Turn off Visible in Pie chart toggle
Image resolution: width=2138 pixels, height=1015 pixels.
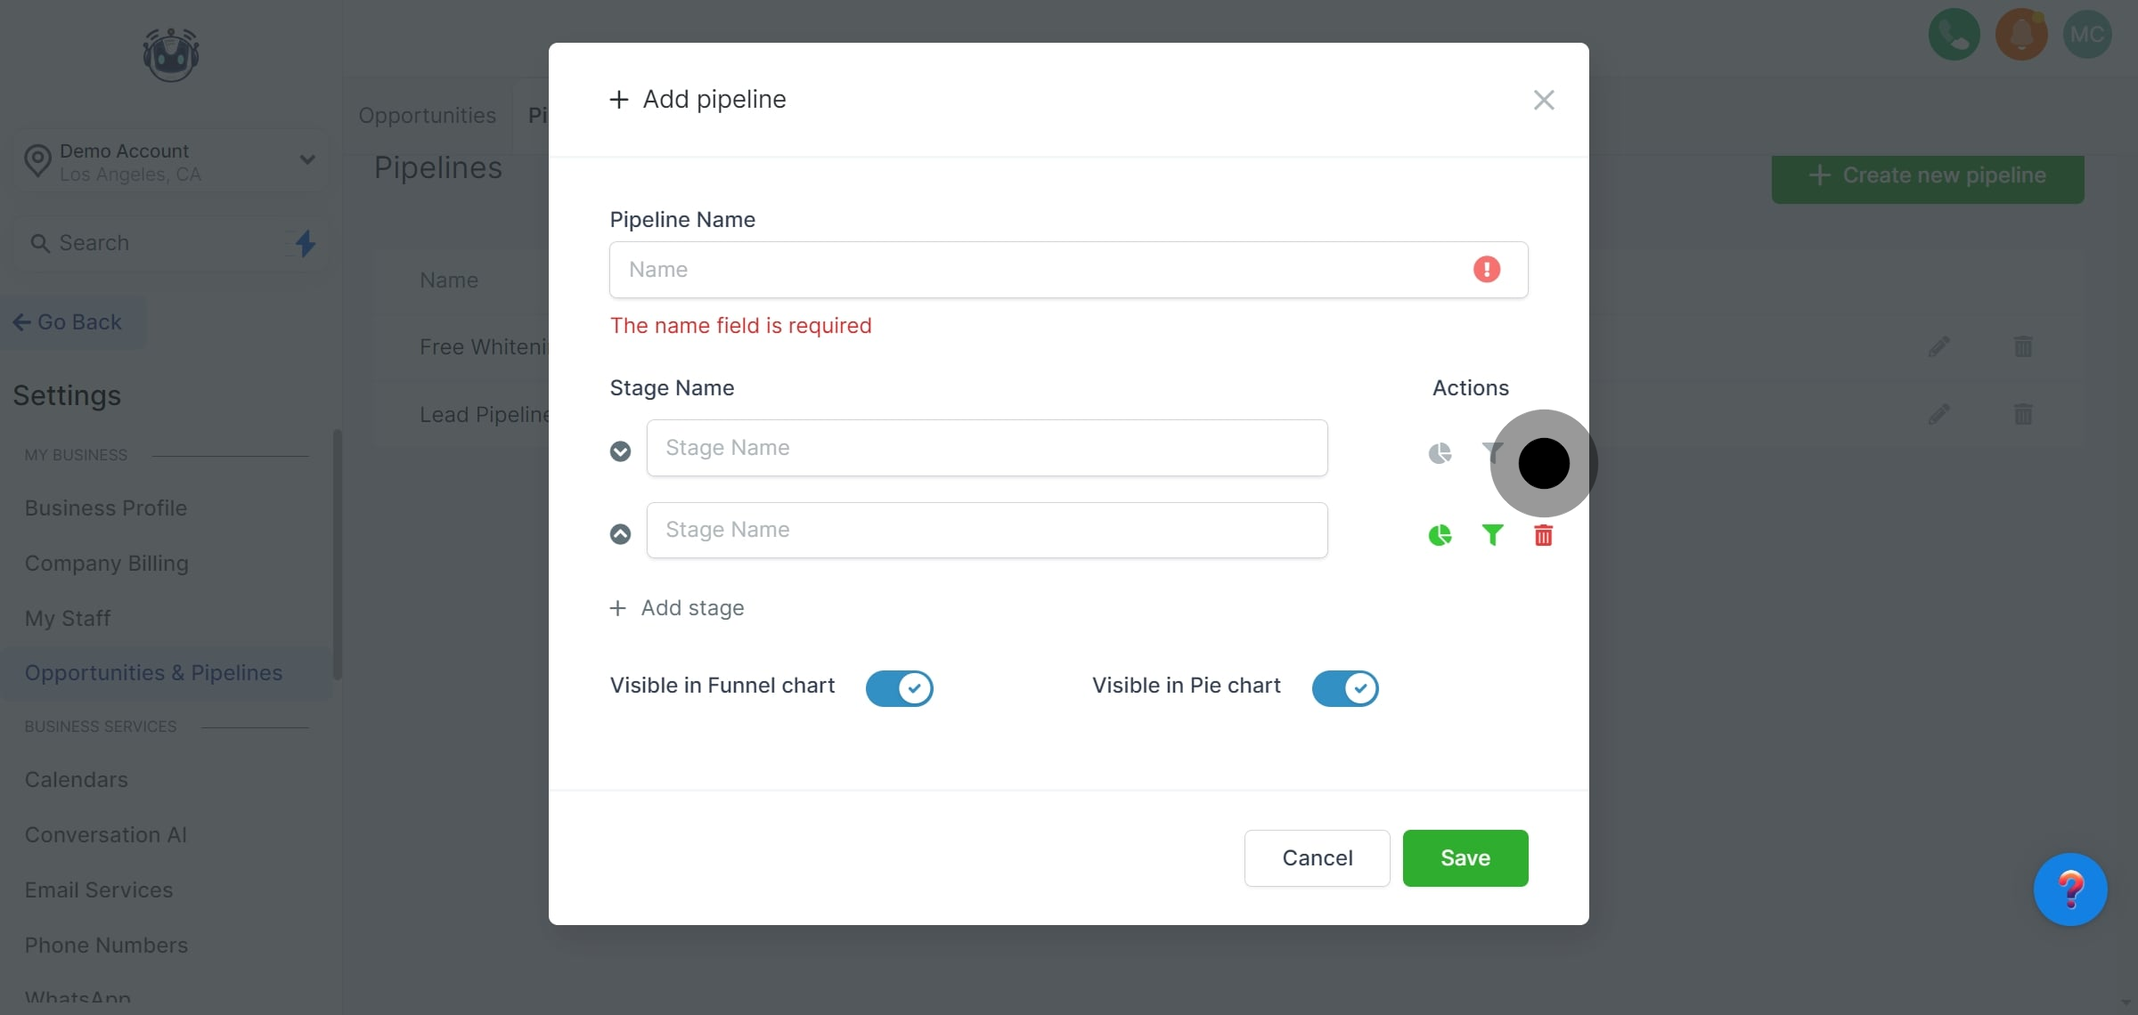click(1345, 688)
